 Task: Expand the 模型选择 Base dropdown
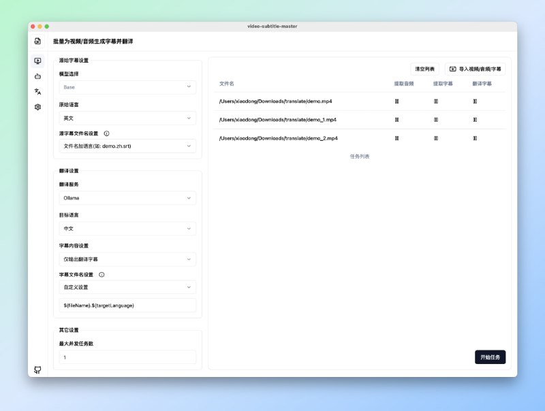(x=127, y=87)
